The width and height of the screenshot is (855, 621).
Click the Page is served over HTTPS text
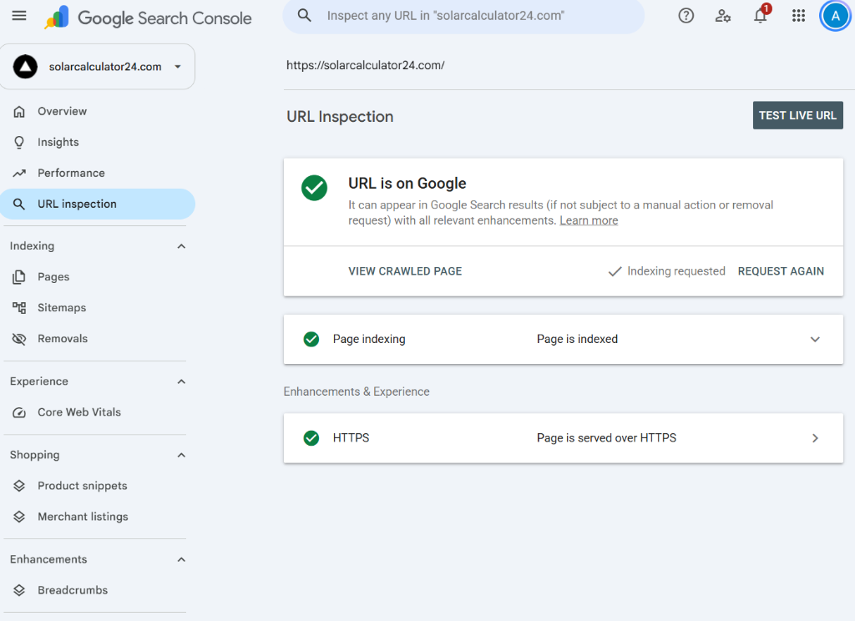(606, 438)
